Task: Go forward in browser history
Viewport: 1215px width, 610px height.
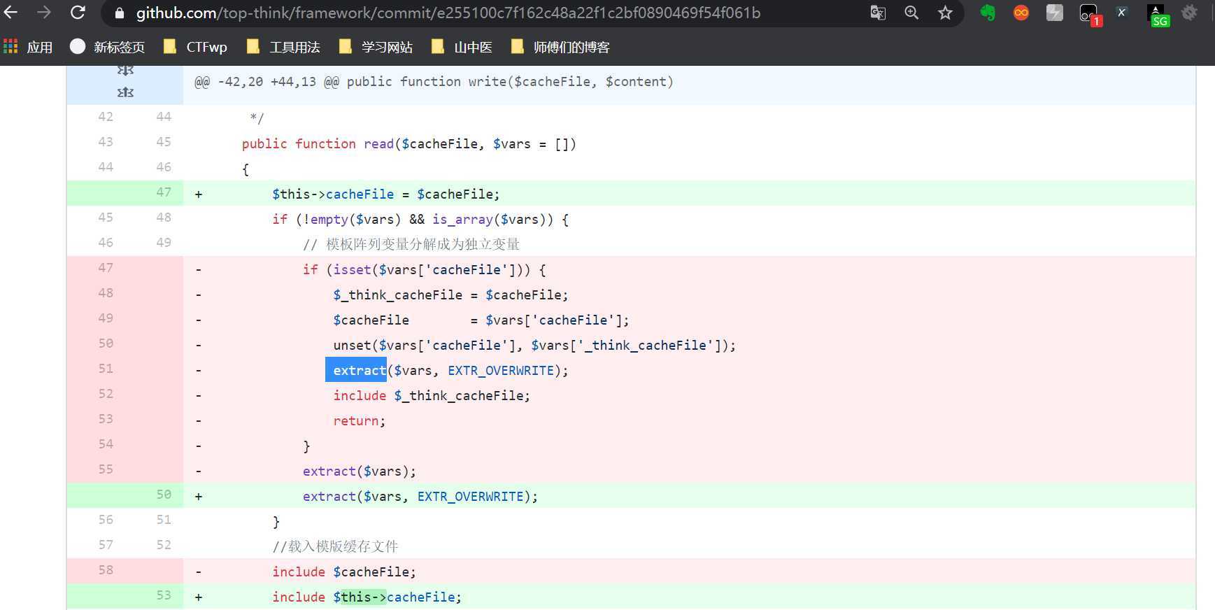Action: click(x=44, y=13)
